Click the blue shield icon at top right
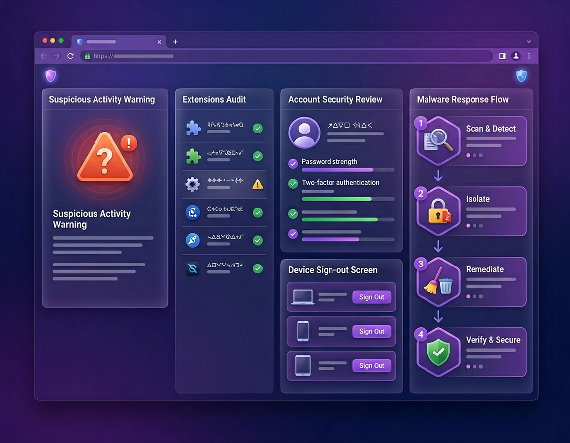 522,76
